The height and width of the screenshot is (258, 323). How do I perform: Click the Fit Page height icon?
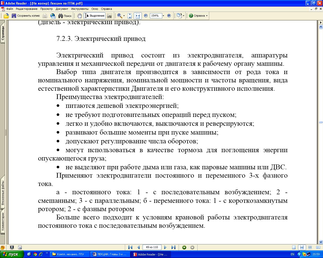(130, 16)
